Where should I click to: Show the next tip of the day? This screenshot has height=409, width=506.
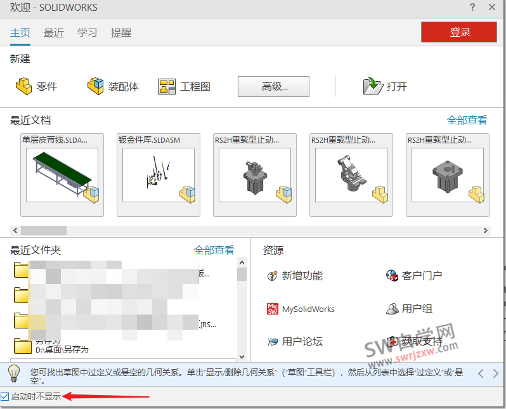(x=496, y=373)
